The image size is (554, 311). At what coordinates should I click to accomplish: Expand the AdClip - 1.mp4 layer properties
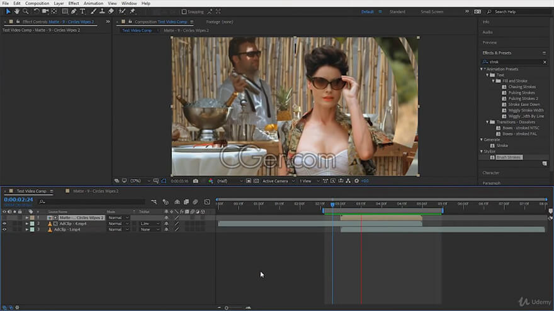(x=27, y=229)
